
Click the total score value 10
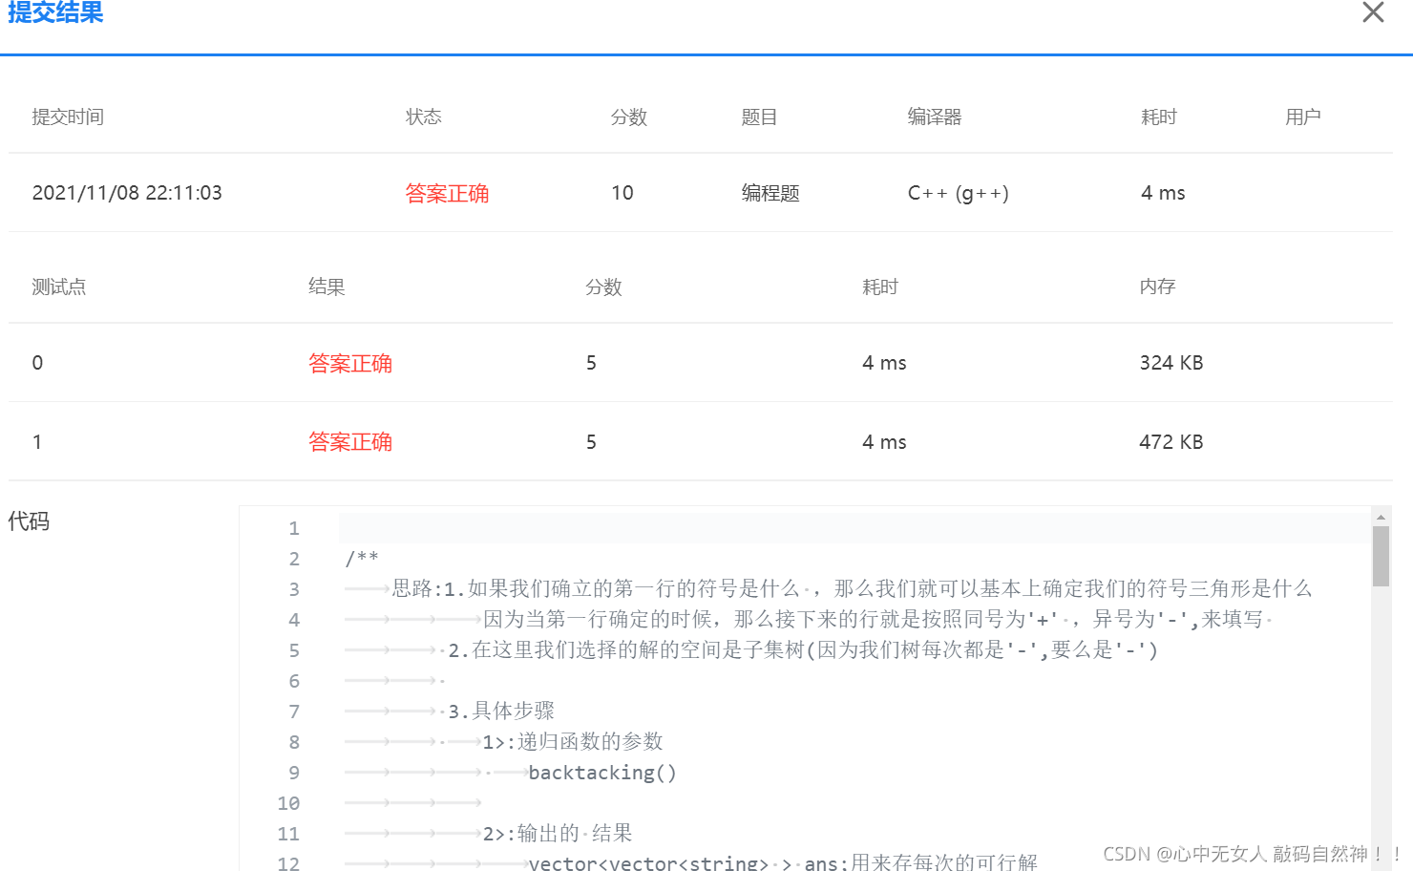pyautogui.click(x=622, y=192)
